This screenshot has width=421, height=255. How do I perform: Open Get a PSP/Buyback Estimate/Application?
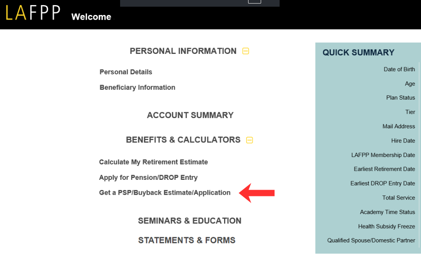165,193
